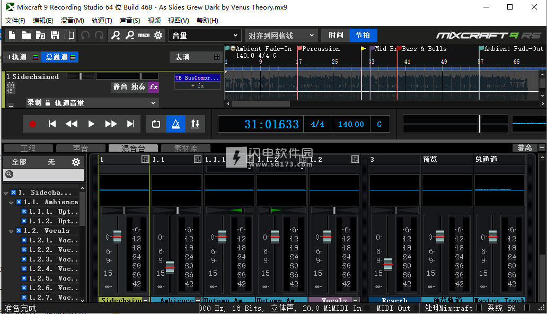Open the MIDI toolbar button
Viewport: 547px width, 314px height.
click(144, 36)
